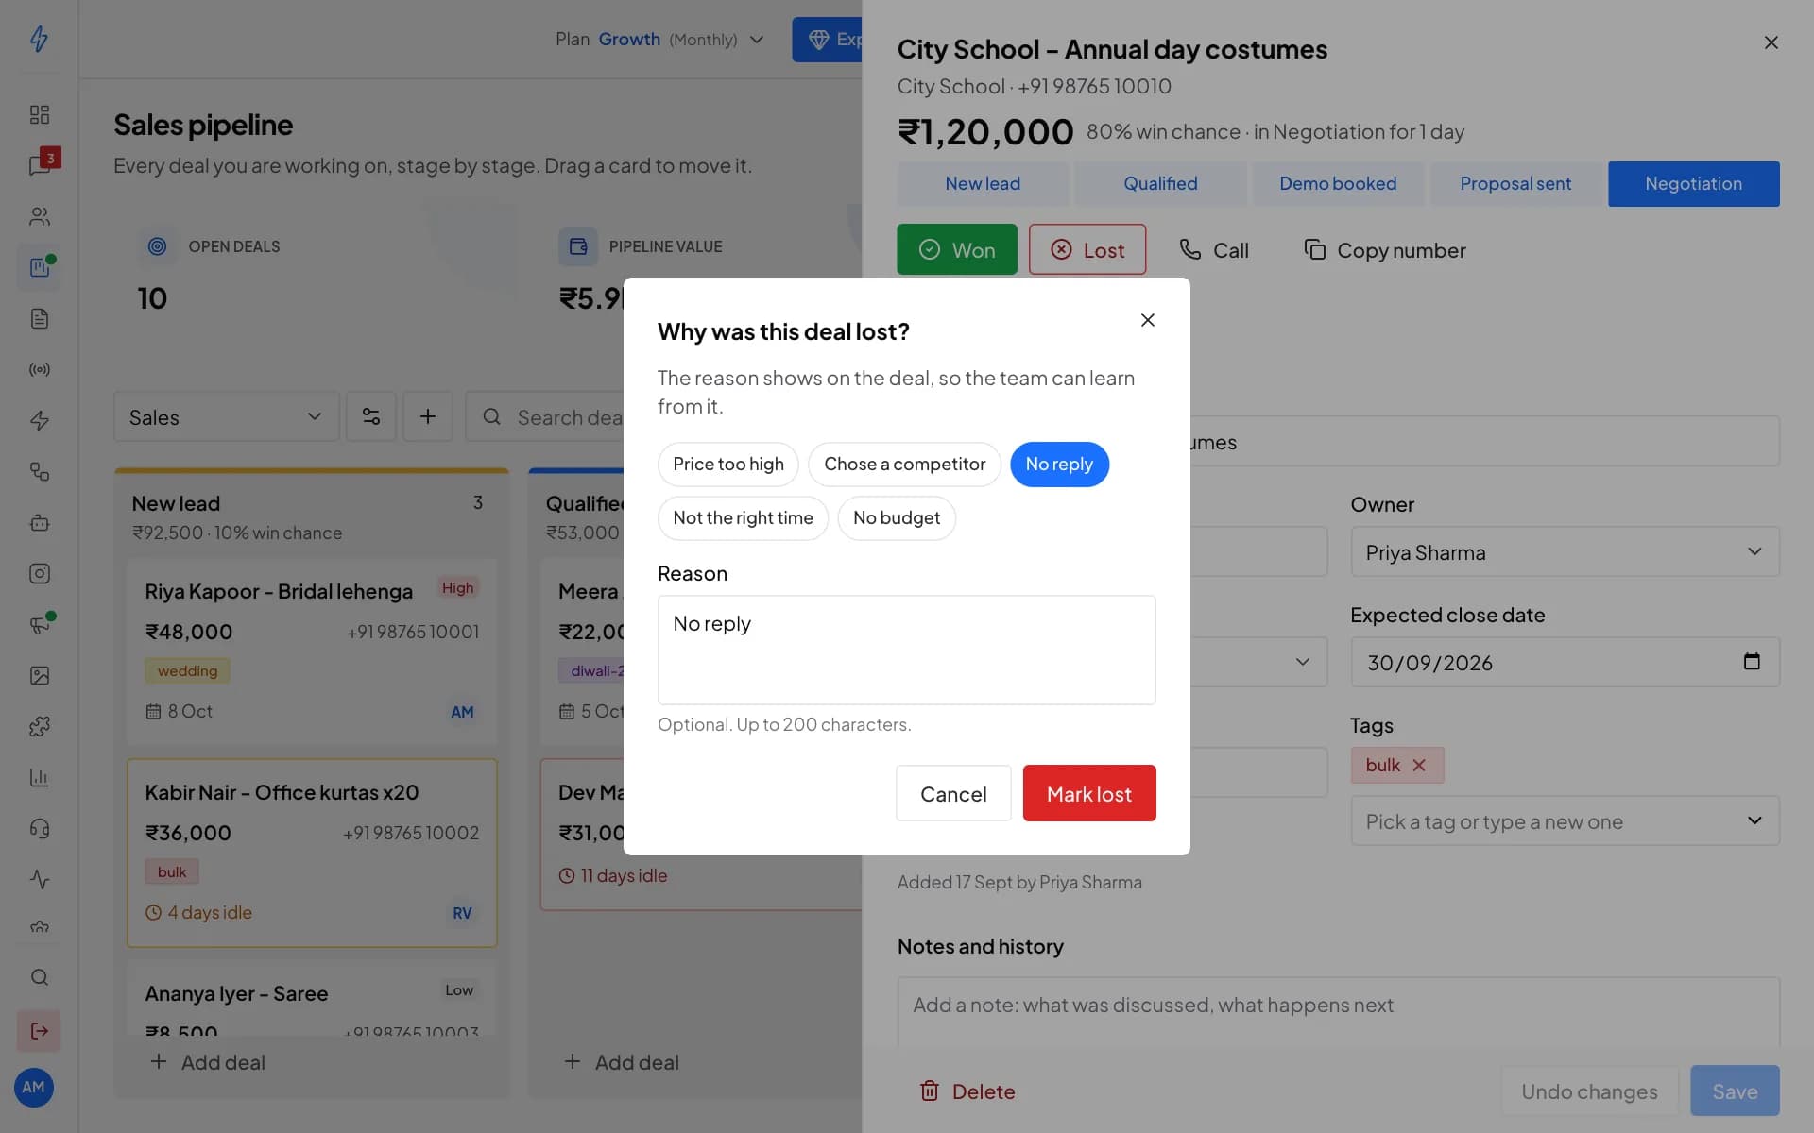1814x1133 pixels.
Task: Click the note input under Notes and history
Action: tap(1339, 1012)
